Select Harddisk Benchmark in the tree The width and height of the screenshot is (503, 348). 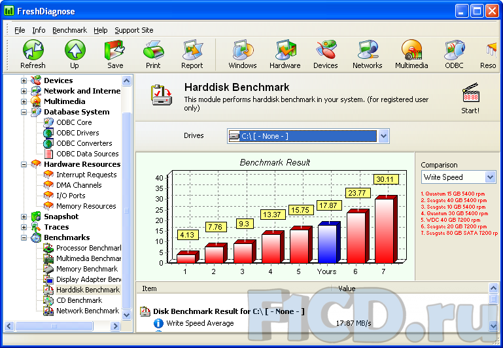click(x=88, y=290)
